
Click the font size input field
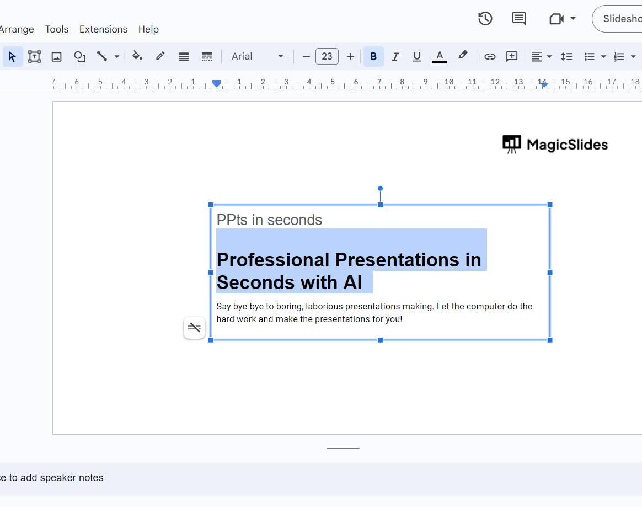(x=327, y=56)
